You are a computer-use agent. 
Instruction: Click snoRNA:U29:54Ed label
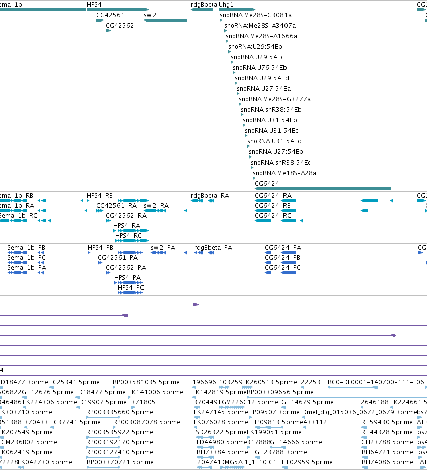point(262,78)
